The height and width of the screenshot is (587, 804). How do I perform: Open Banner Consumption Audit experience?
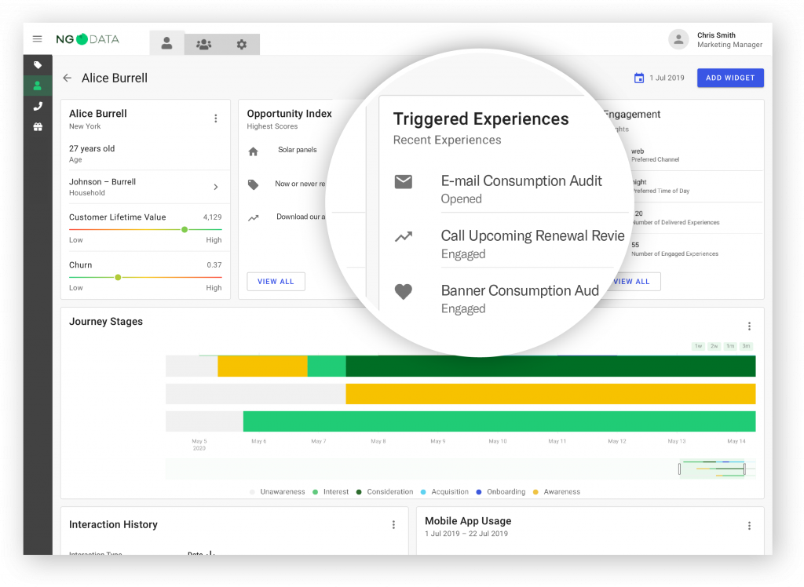click(x=520, y=290)
